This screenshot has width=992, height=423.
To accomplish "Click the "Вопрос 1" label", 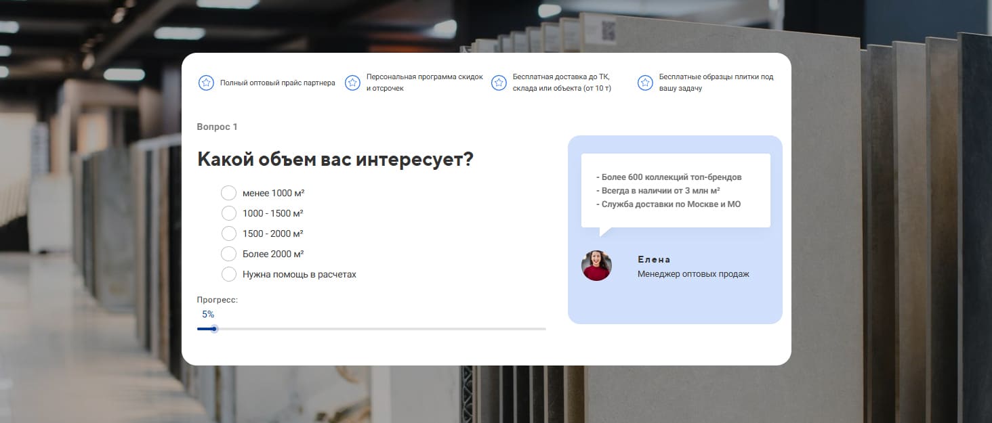I will [x=217, y=127].
